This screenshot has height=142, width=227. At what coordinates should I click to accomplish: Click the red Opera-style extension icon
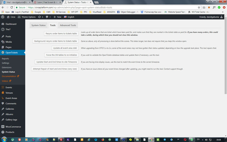[x=224, y=7]
